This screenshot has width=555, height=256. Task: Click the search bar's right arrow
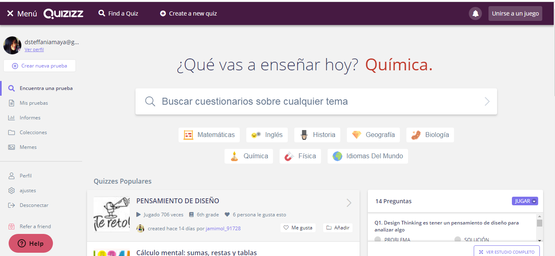pyautogui.click(x=487, y=101)
